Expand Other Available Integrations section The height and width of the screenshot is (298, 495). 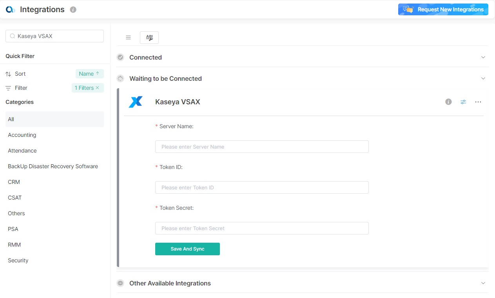pos(483,283)
